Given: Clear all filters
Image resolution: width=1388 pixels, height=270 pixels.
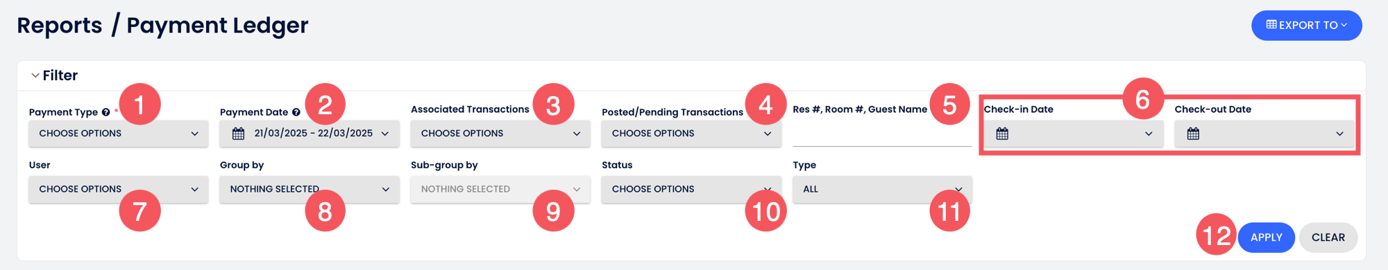Looking at the screenshot, I should coord(1328,237).
